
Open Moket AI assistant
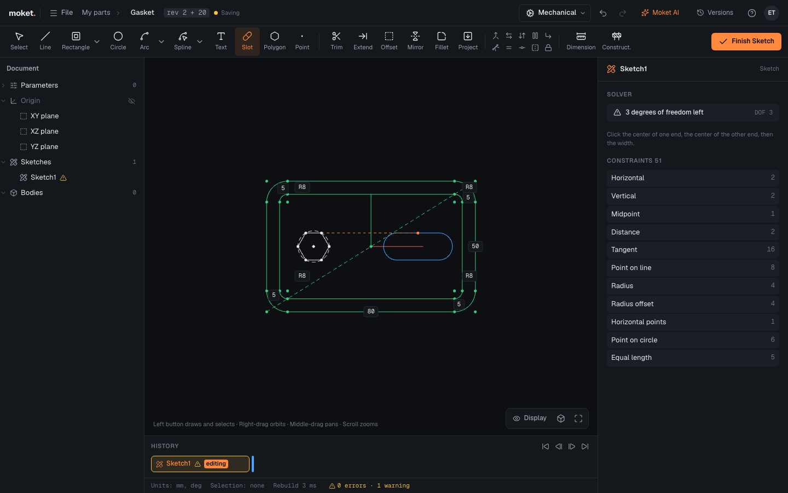pyautogui.click(x=660, y=13)
